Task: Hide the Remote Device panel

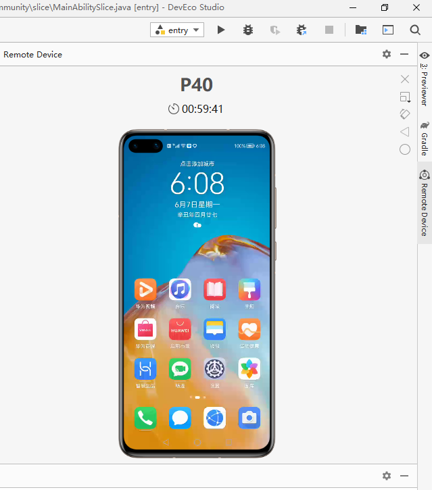Action: pos(404,54)
